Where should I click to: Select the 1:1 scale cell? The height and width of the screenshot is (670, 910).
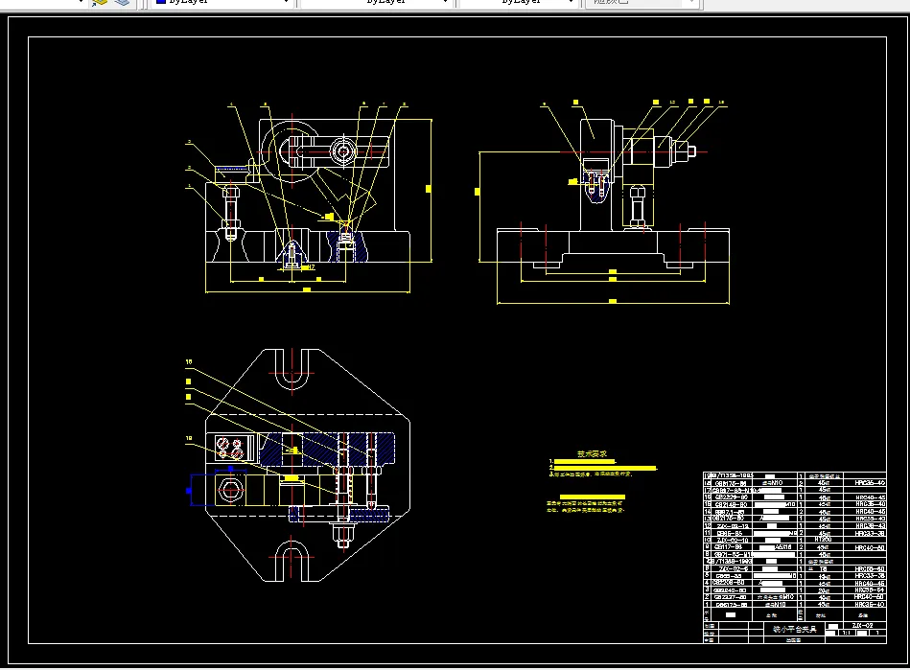point(846,633)
